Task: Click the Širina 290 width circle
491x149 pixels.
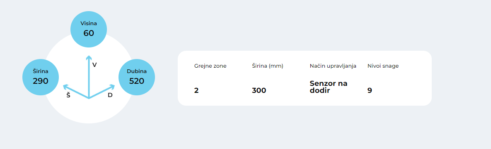Action: pyautogui.click(x=41, y=77)
